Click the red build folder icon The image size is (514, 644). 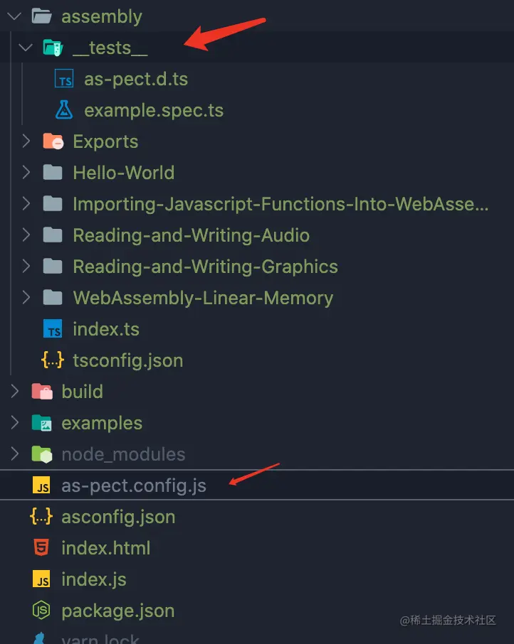pos(41,392)
